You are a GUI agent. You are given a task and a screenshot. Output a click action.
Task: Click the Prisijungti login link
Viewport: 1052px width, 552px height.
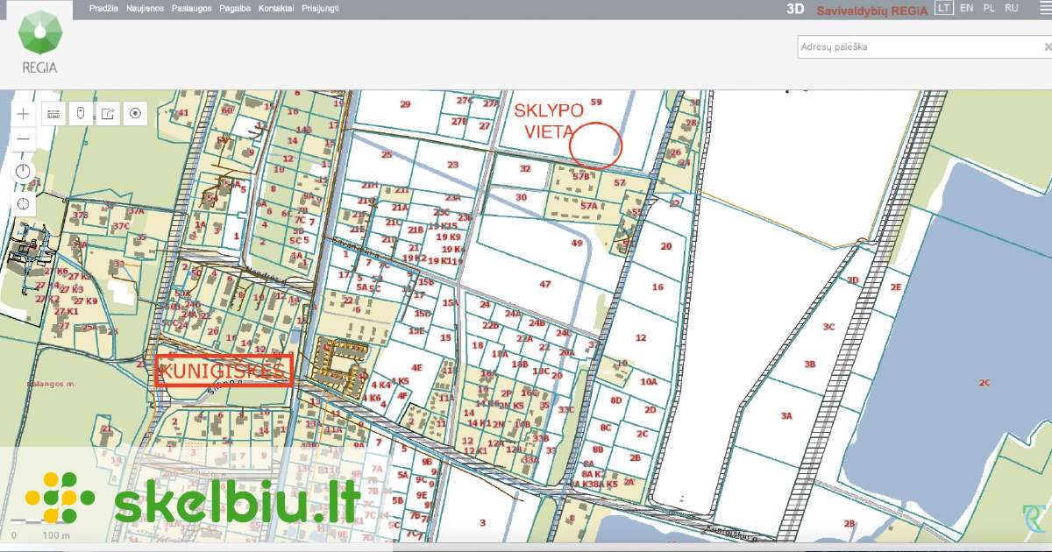pos(320,8)
